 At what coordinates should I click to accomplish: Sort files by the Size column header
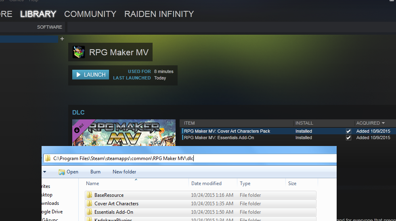tap(292, 183)
